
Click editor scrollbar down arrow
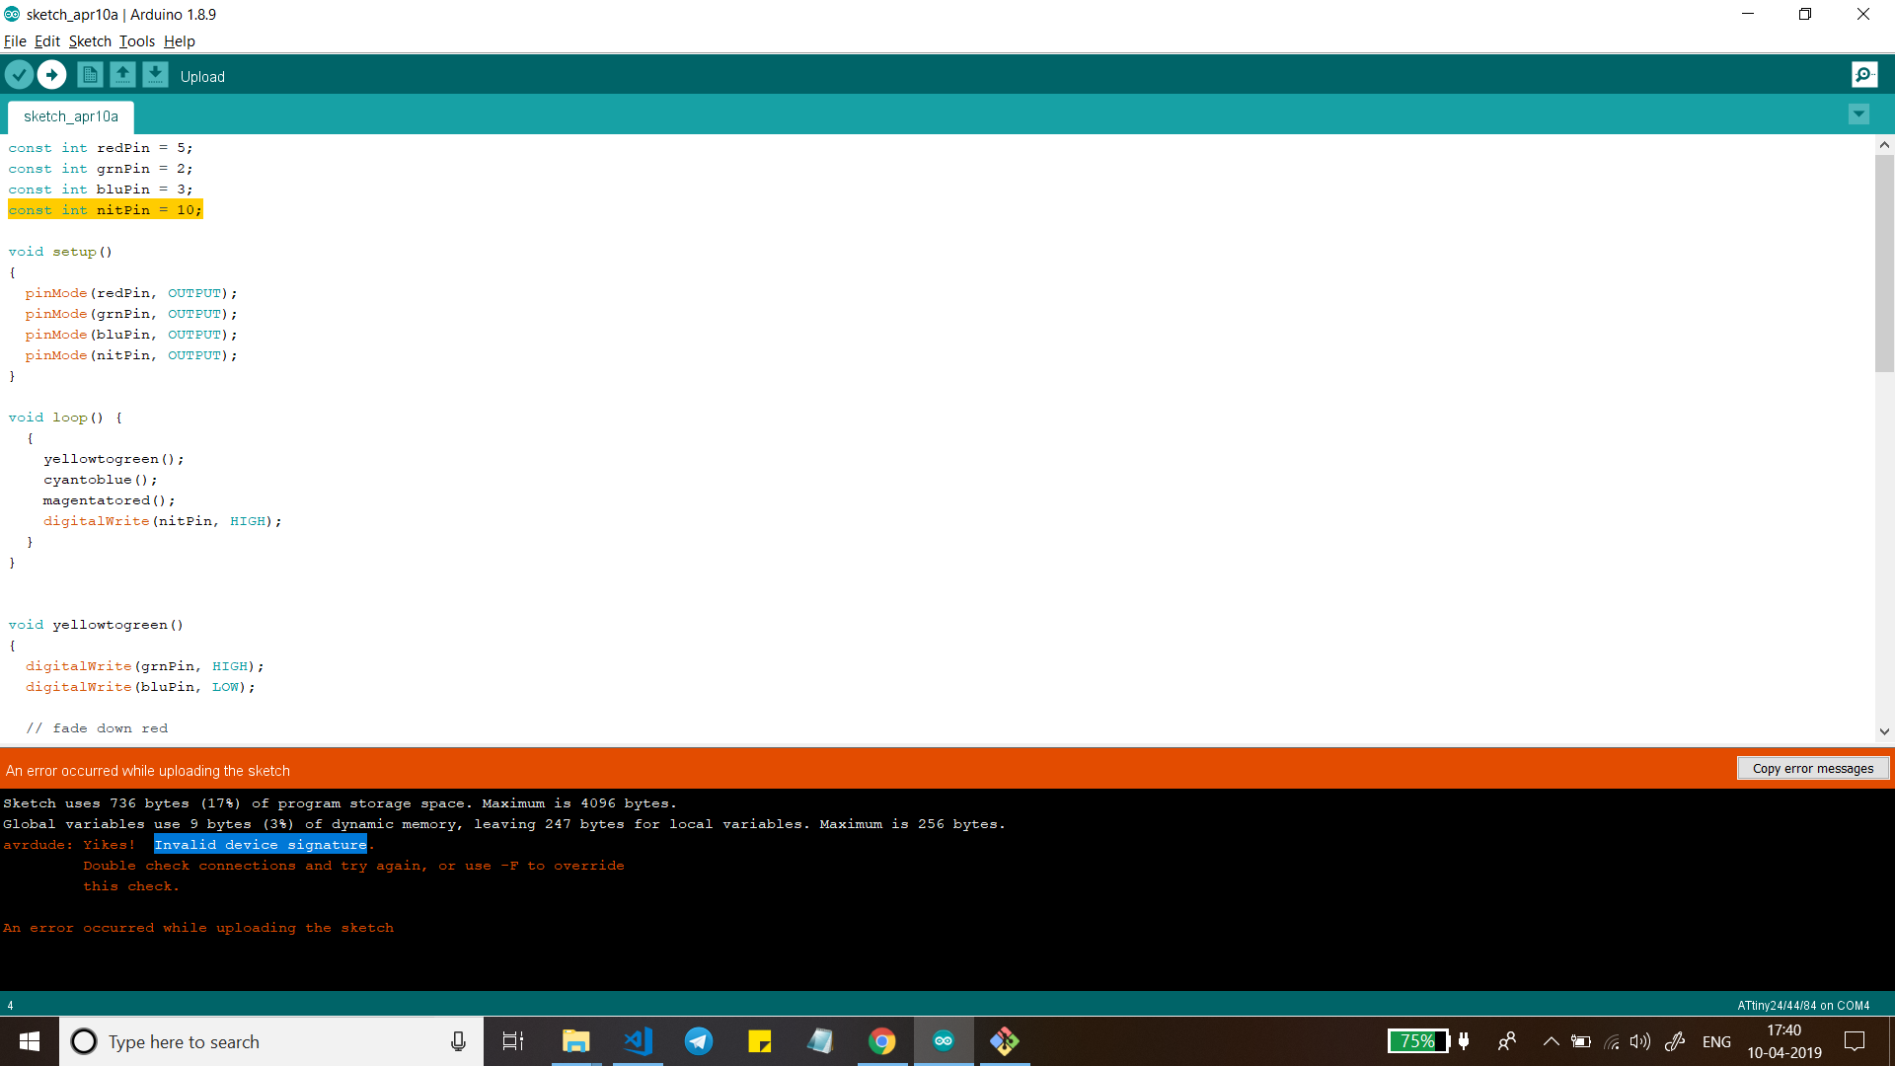click(1884, 731)
